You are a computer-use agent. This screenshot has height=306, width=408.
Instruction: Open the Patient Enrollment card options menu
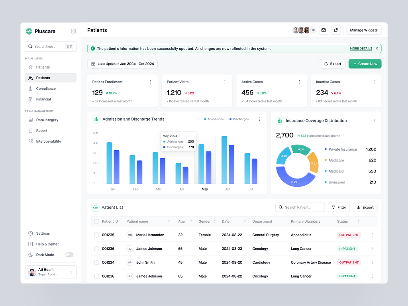point(150,82)
